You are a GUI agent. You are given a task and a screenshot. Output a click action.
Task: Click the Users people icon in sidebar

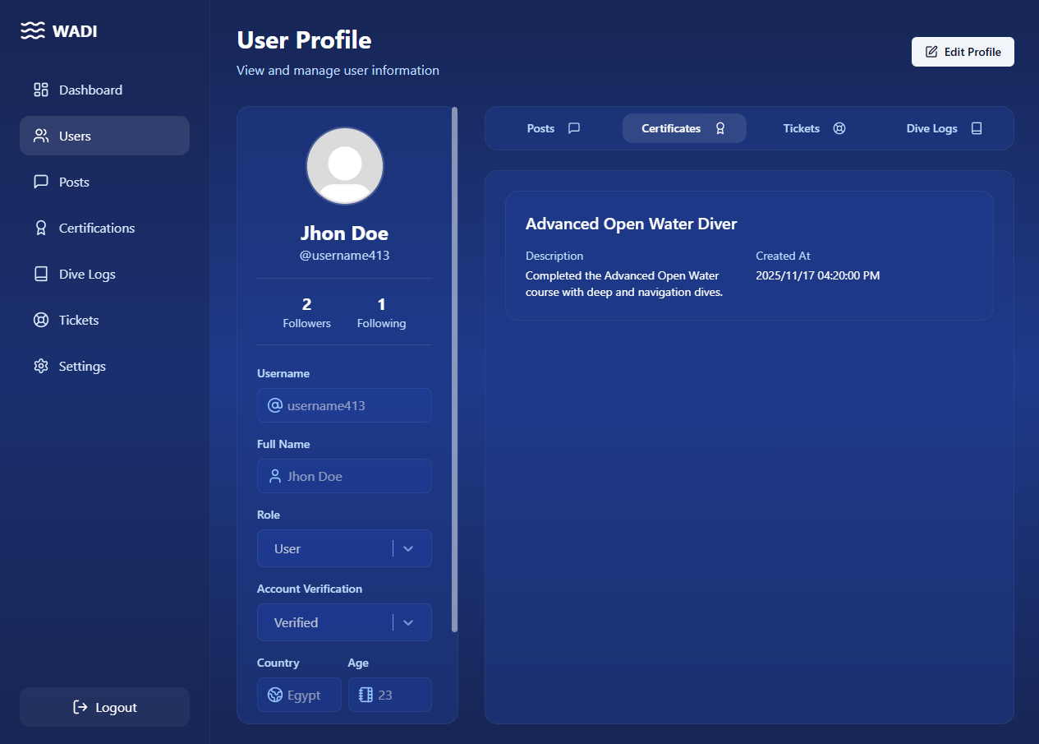[x=41, y=136]
